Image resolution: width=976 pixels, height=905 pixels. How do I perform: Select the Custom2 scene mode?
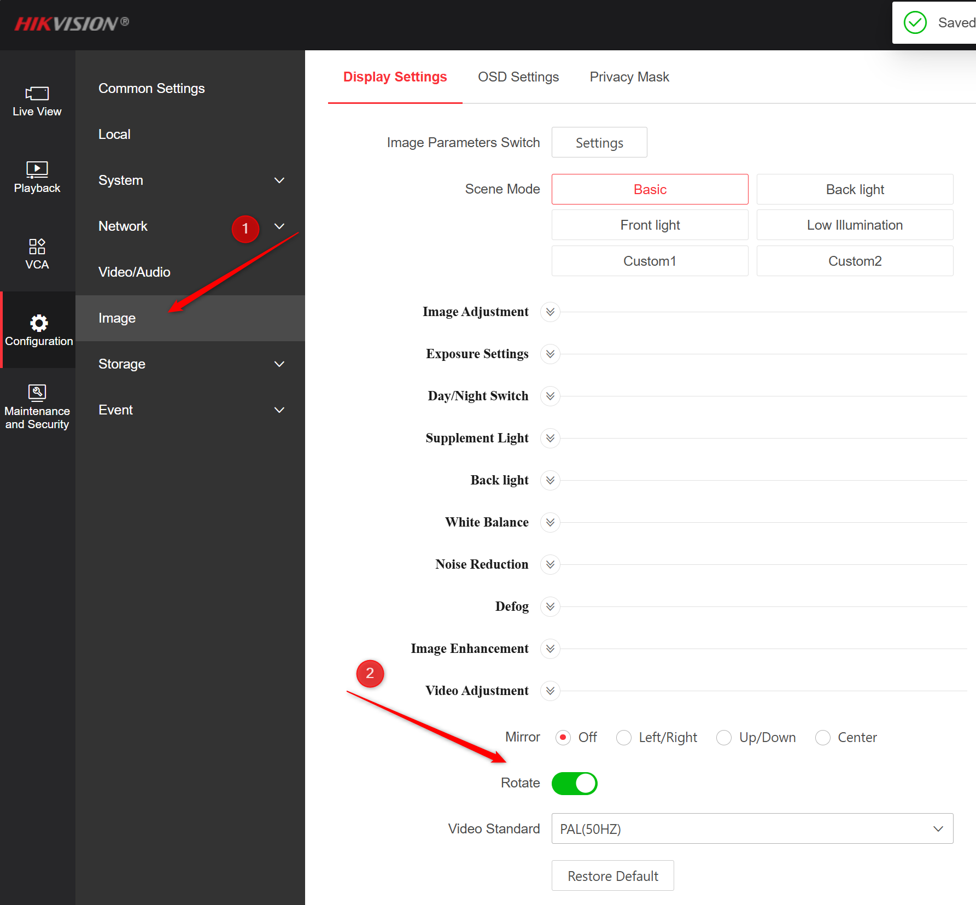(855, 261)
